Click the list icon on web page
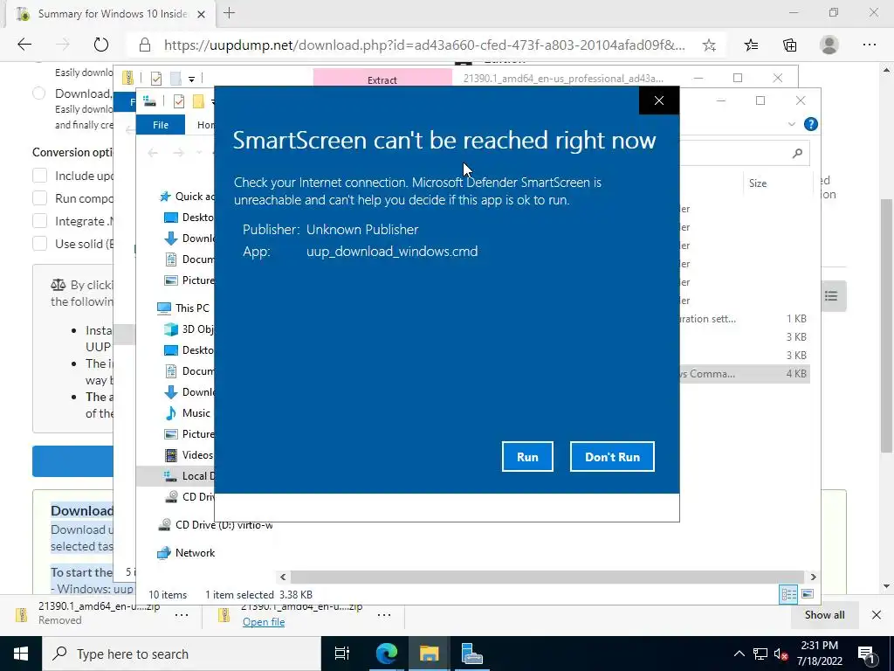The height and width of the screenshot is (671, 894). pos(831,296)
